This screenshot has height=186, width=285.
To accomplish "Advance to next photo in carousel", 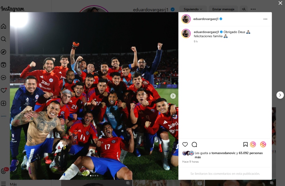I will (x=173, y=96).
